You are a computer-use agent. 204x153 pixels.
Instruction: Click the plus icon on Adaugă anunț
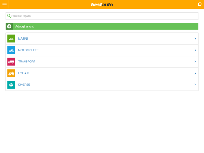(x=9, y=26)
